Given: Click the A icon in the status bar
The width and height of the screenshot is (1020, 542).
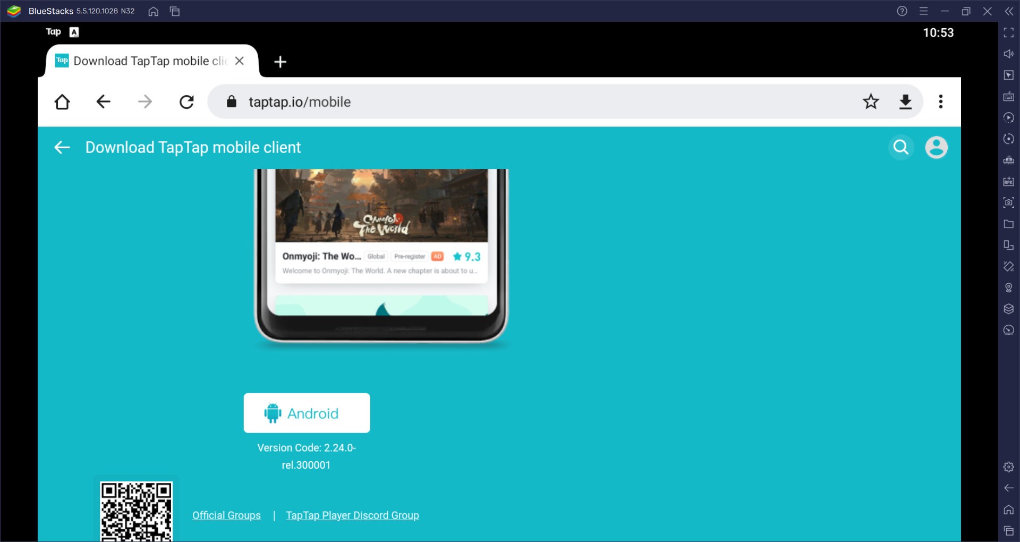Looking at the screenshot, I should tap(74, 32).
